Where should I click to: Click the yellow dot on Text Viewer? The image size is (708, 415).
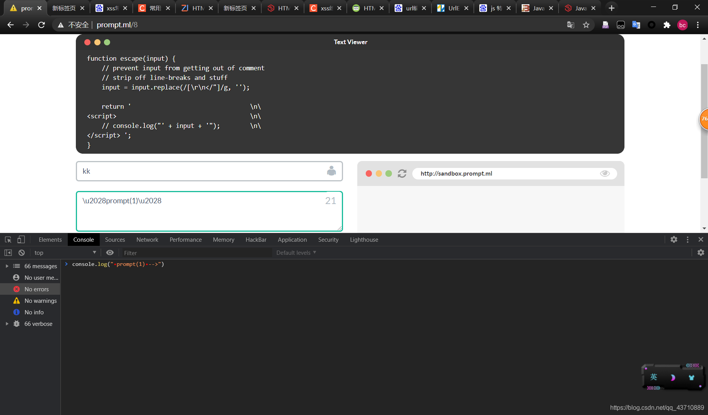pos(97,42)
